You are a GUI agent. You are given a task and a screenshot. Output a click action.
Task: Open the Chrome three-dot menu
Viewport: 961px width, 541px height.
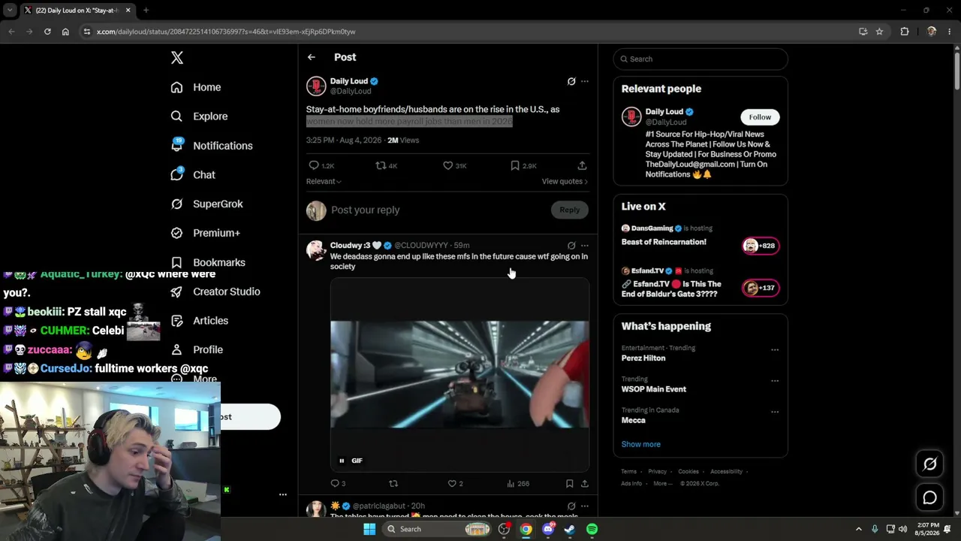(x=948, y=32)
